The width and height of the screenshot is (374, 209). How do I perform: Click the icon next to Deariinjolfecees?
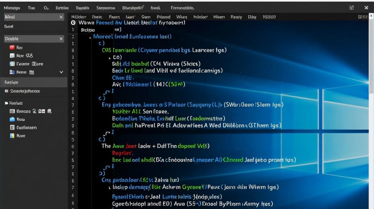coord(6,91)
